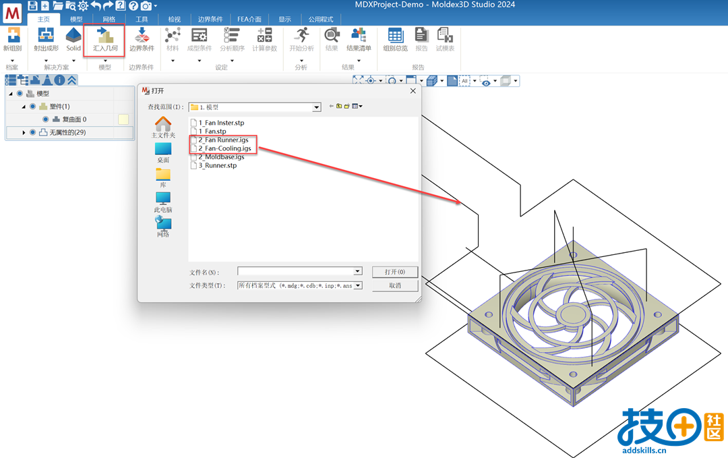Select 桌面 desktop shortcut in Open dialog
This screenshot has width=728, height=458.
pyautogui.click(x=163, y=153)
